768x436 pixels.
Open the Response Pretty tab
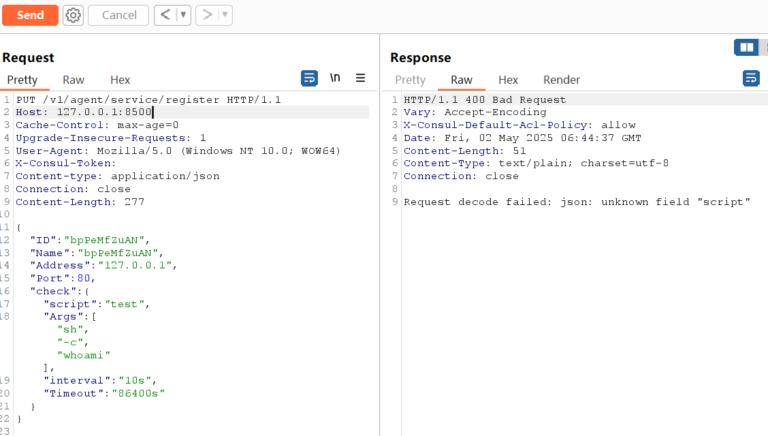click(410, 80)
